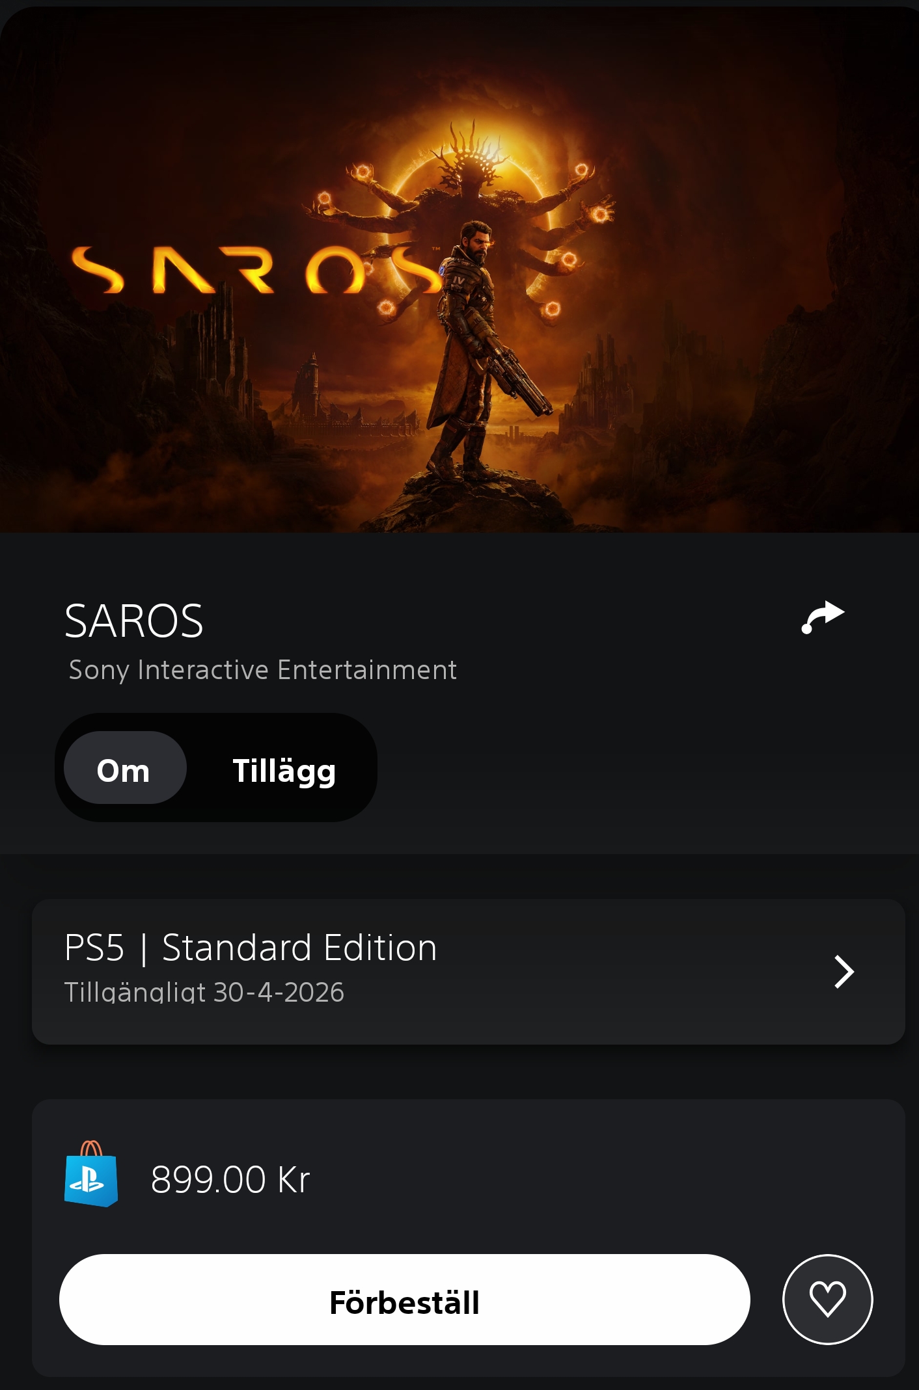Tap the 'Standard Edition' edition name text
Viewport: 919px width, 1390px height.
point(299,948)
